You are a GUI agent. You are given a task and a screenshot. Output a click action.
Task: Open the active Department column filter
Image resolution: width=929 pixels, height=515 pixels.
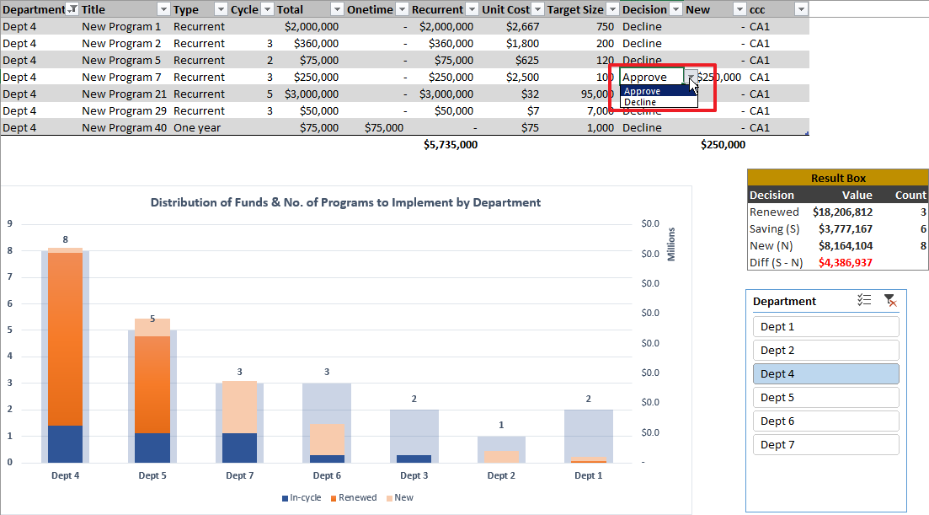pyautogui.click(x=72, y=9)
